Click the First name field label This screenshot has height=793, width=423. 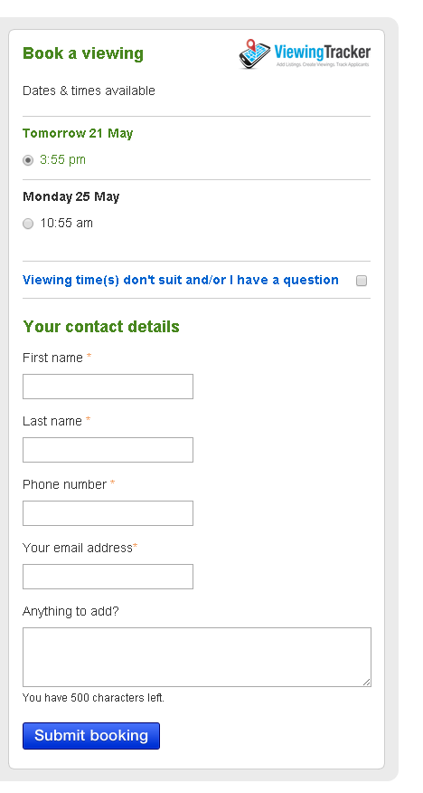52,358
